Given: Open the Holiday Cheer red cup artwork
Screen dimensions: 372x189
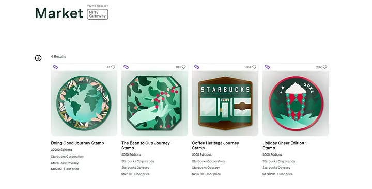Looking at the screenshot, I should click(296, 103).
